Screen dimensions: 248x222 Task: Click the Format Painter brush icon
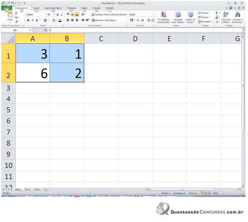(16, 22)
